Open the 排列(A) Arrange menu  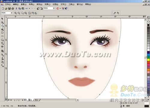tap(39, 4)
